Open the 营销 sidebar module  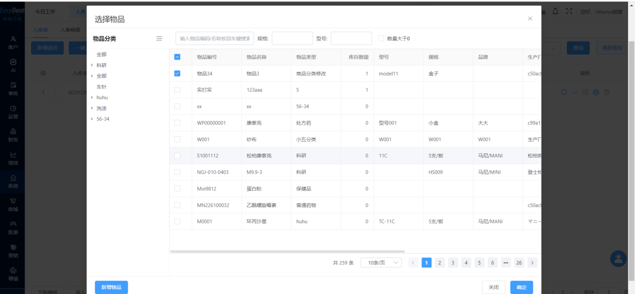pos(13,250)
